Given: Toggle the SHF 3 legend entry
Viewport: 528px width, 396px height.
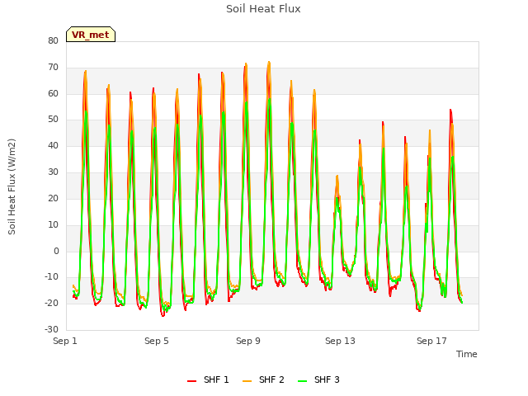Looking at the screenshot, I should click(318, 379).
